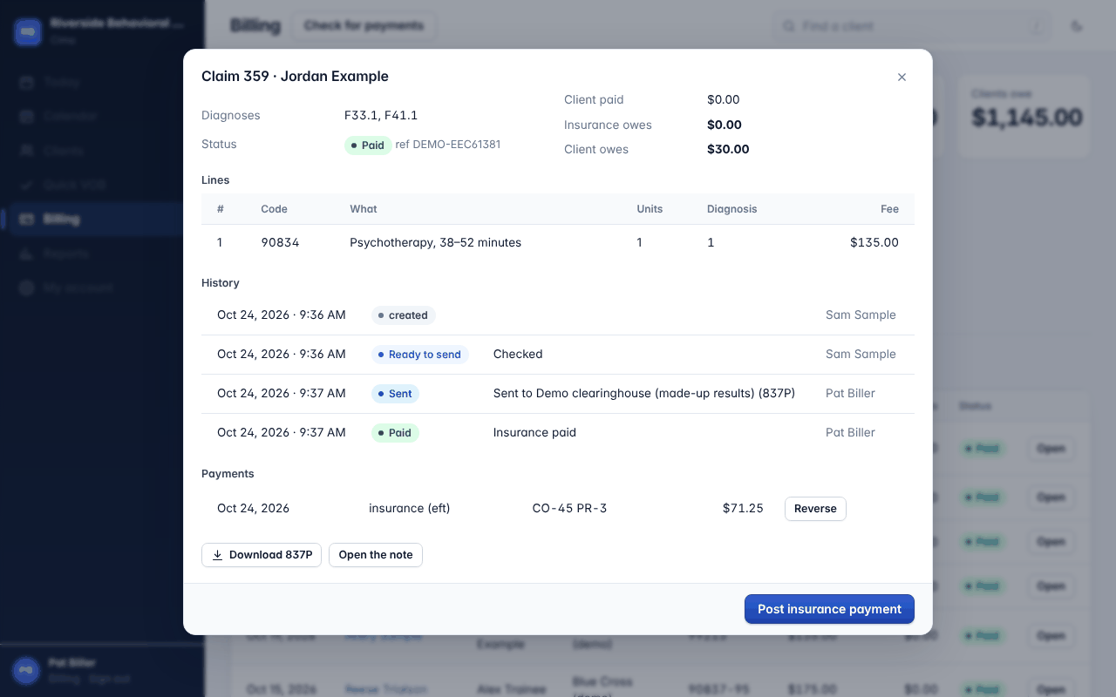This screenshot has height=697, width=1116.
Task: Click the Sent badge in History
Action: pyautogui.click(x=395, y=394)
